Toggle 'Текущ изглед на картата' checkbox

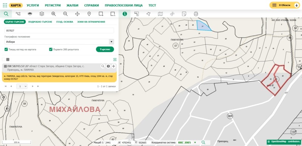pyautogui.click(x=6, y=50)
